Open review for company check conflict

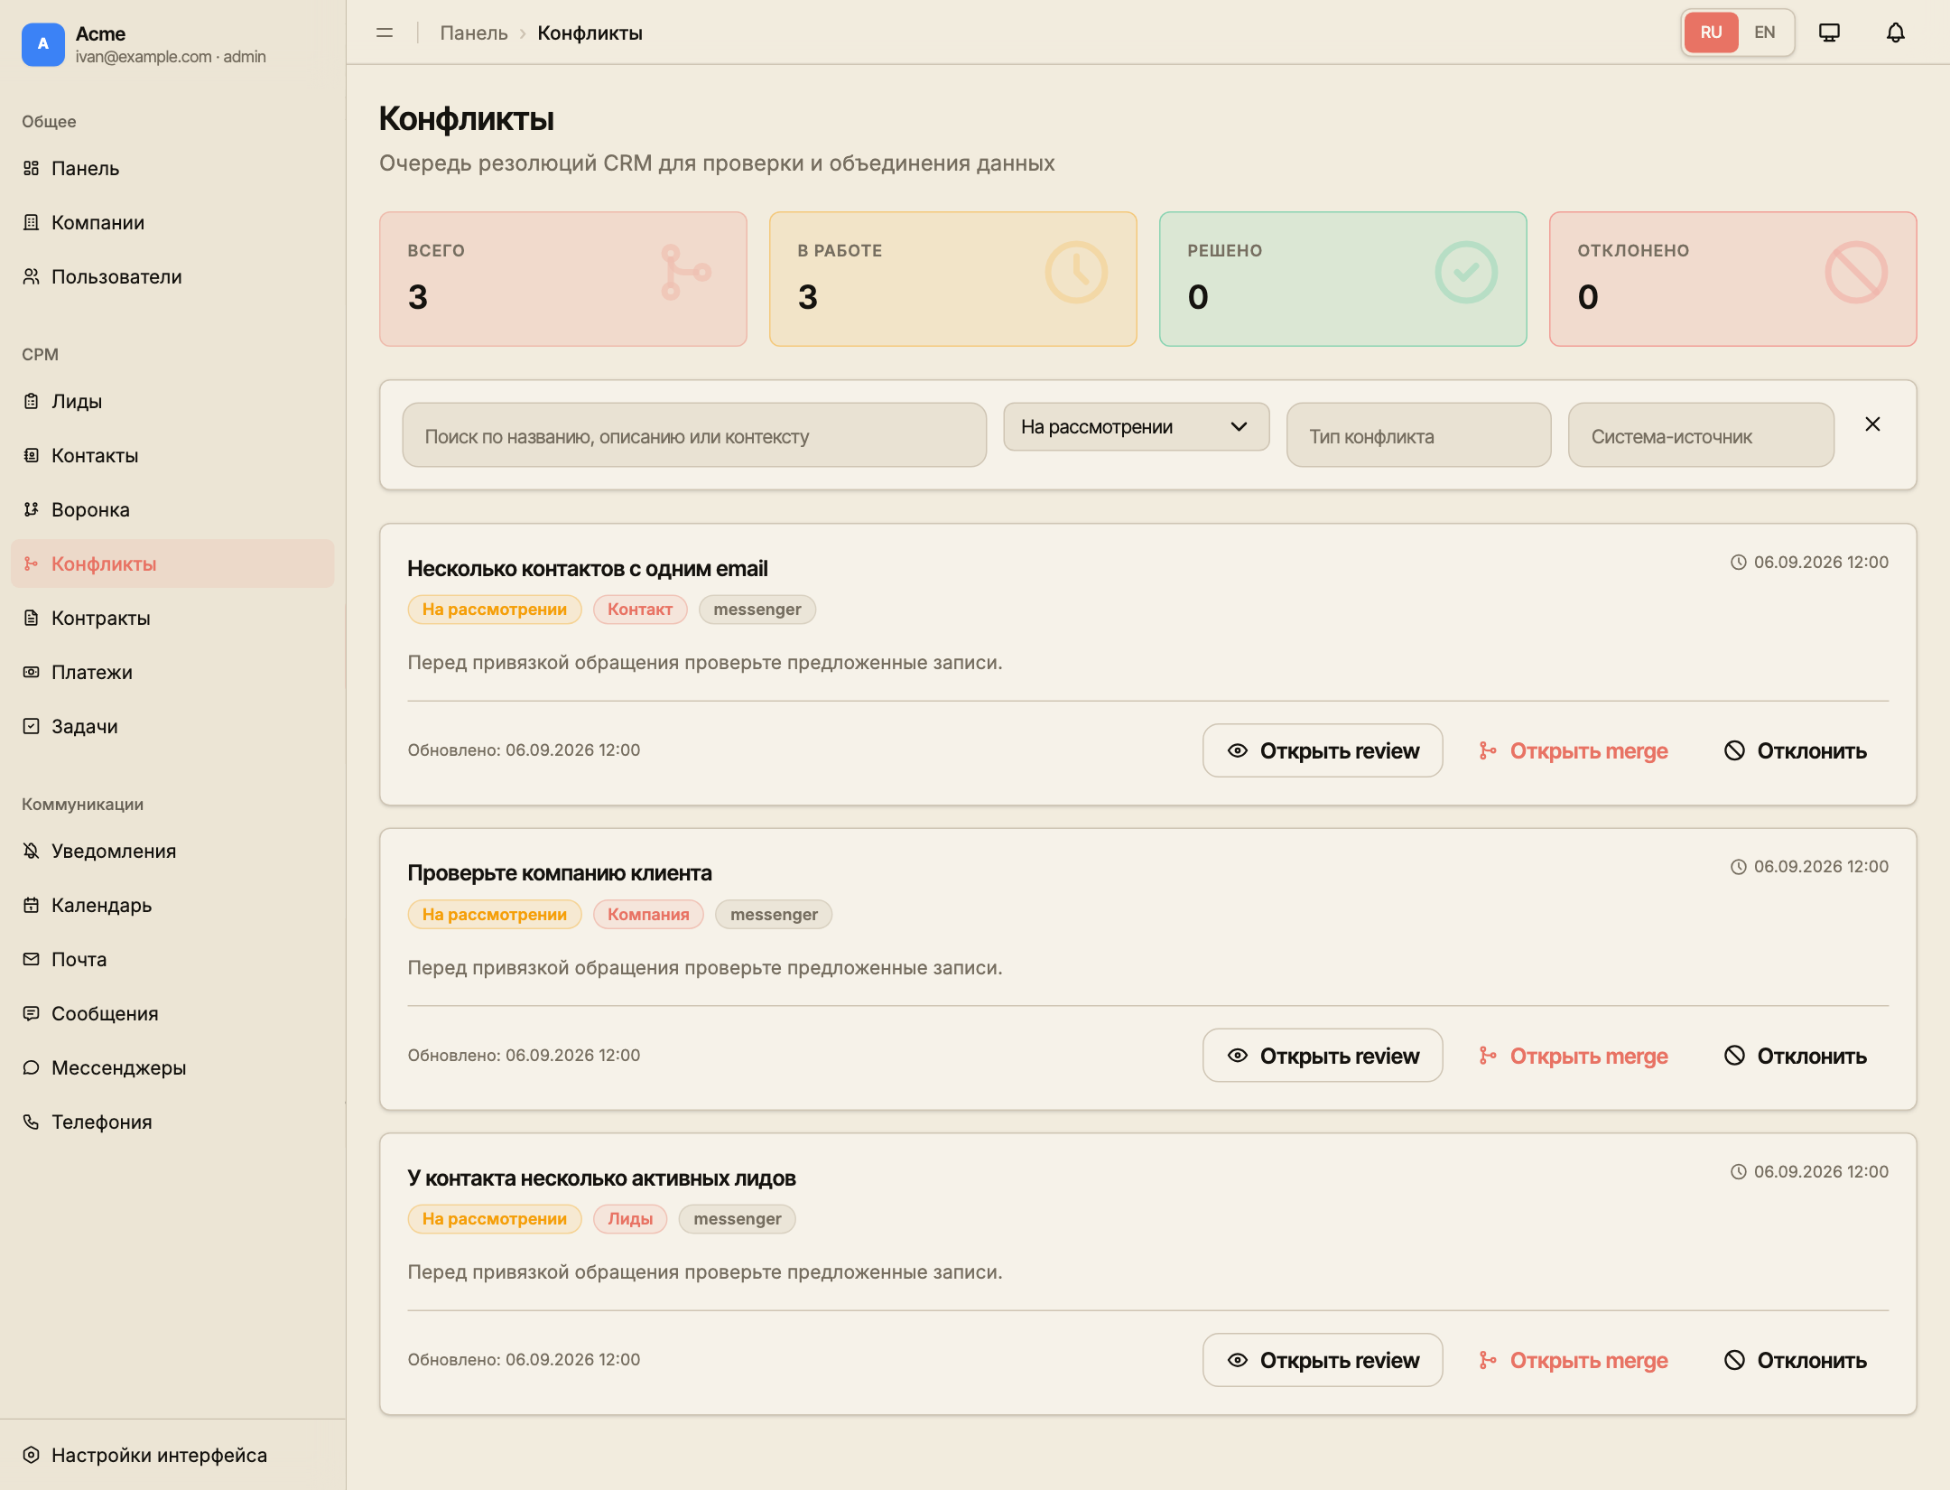1323,1056
